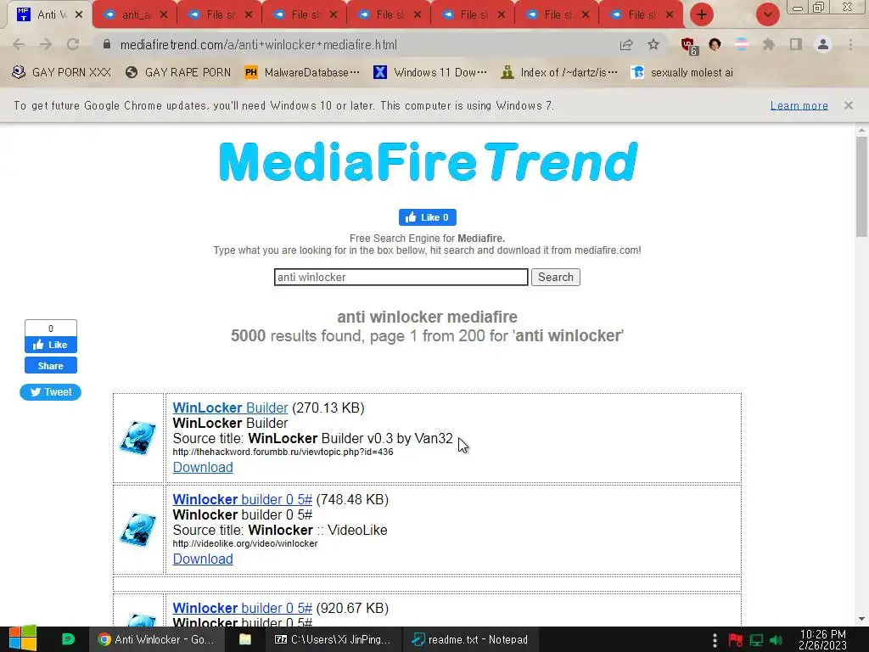The width and height of the screenshot is (869, 652).
Task: Click the scrollbar down arrow
Action: tap(861, 619)
